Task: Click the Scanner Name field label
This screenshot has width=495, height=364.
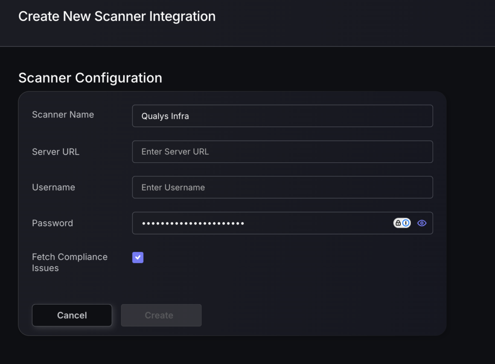Action: [x=63, y=115]
